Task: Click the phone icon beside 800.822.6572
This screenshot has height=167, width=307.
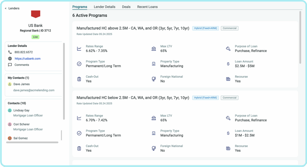Action: [10, 52]
